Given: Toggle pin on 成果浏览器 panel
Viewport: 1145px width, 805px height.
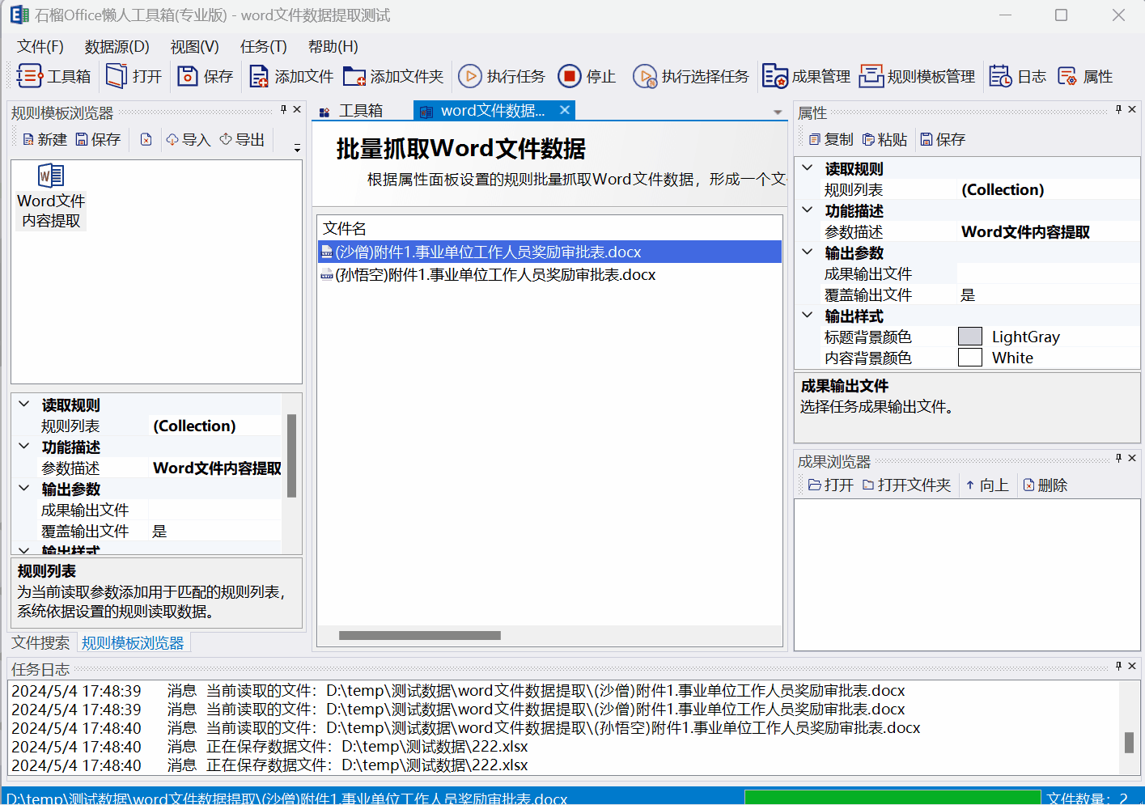Looking at the screenshot, I should coord(1118,458).
